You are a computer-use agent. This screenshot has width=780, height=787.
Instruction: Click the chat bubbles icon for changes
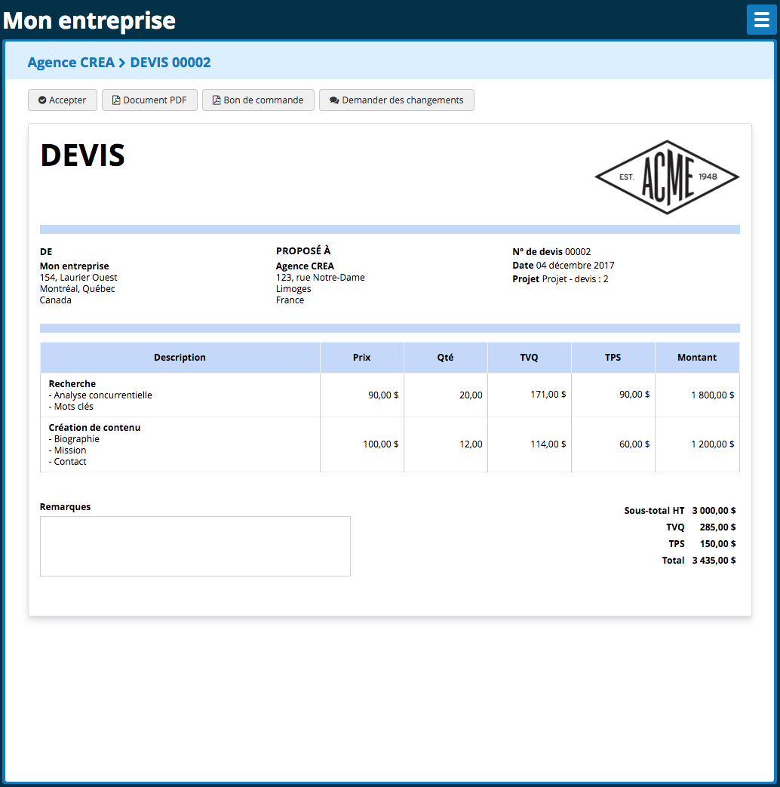333,100
